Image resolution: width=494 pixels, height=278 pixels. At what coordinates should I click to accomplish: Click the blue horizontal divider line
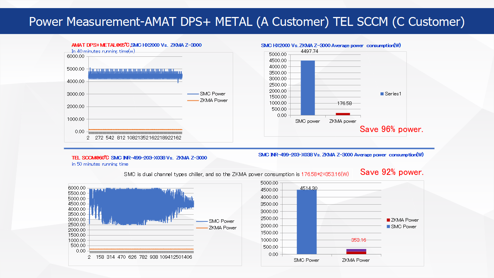[249, 148]
